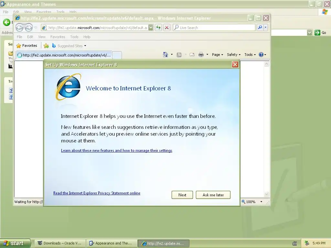Open the IE View menu
Image resolution: width=331 pixels, height=248 pixels.
[x=42, y=37]
